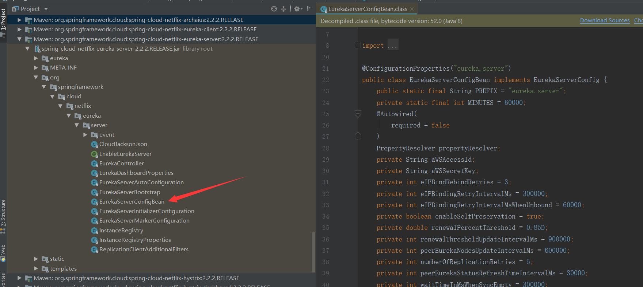Screen dimensions: 643x287
Task: Open the Web side tool tab
Action: pos(3,253)
